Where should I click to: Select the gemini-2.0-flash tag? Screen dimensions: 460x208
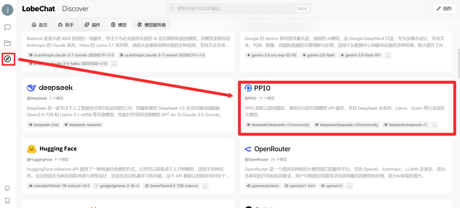(318, 55)
